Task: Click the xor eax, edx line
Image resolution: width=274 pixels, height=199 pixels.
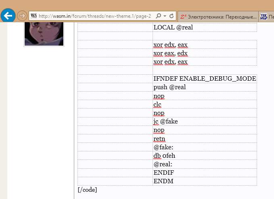Action: click(170, 53)
